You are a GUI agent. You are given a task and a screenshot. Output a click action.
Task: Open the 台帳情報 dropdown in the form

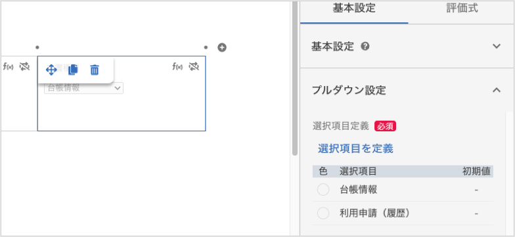[x=84, y=88]
